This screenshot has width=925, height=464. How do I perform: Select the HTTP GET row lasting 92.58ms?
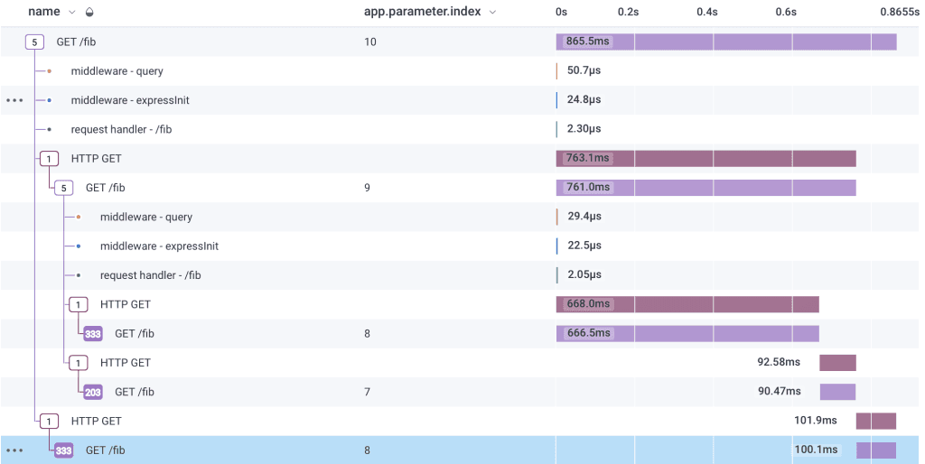(x=126, y=363)
